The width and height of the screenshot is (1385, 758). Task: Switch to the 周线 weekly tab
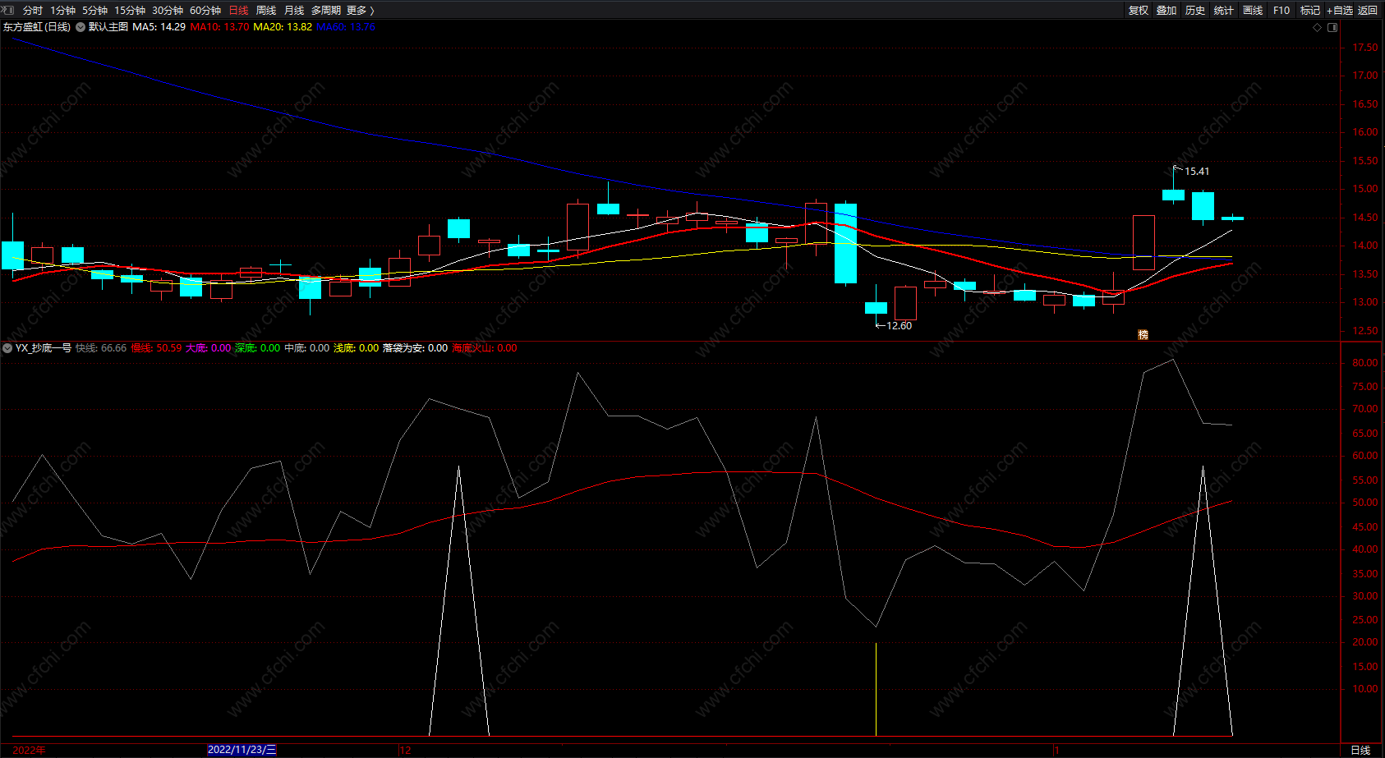click(266, 11)
